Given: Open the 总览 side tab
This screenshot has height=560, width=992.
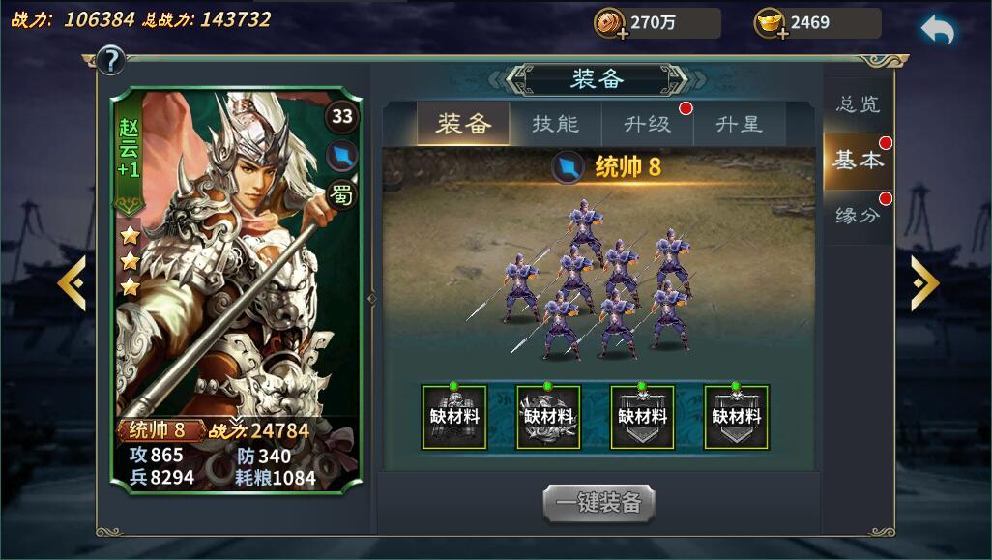Looking at the screenshot, I should [x=858, y=104].
